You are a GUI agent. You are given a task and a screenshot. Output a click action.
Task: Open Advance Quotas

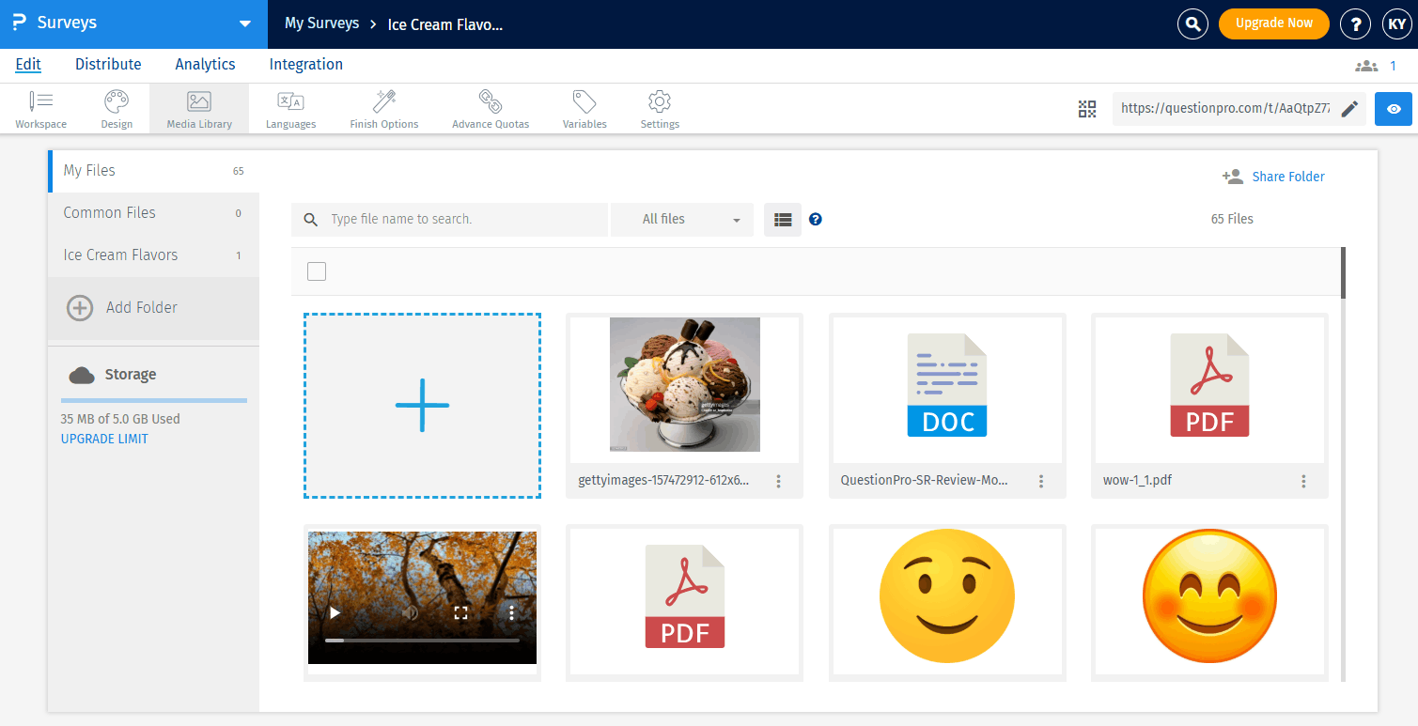click(x=490, y=108)
